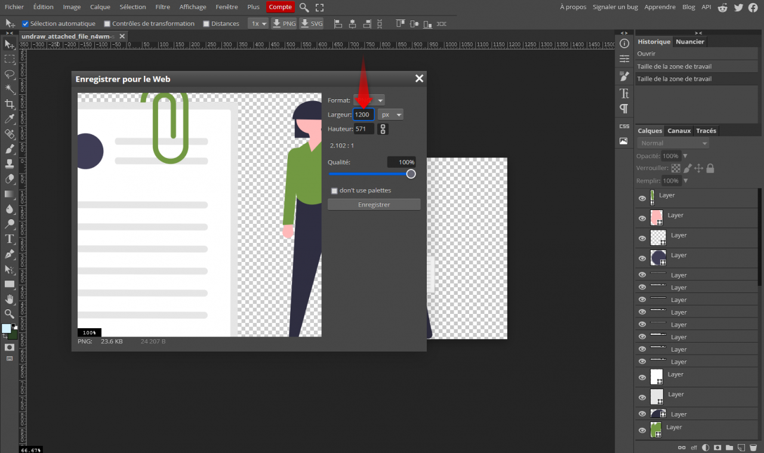Click the Enregistrer button
Image resolution: width=764 pixels, height=453 pixels.
pyautogui.click(x=374, y=205)
